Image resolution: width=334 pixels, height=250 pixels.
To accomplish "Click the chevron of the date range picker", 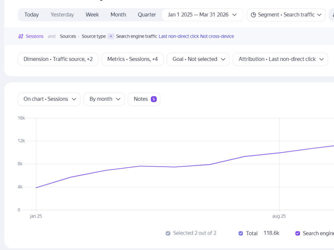I will [234, 15].
